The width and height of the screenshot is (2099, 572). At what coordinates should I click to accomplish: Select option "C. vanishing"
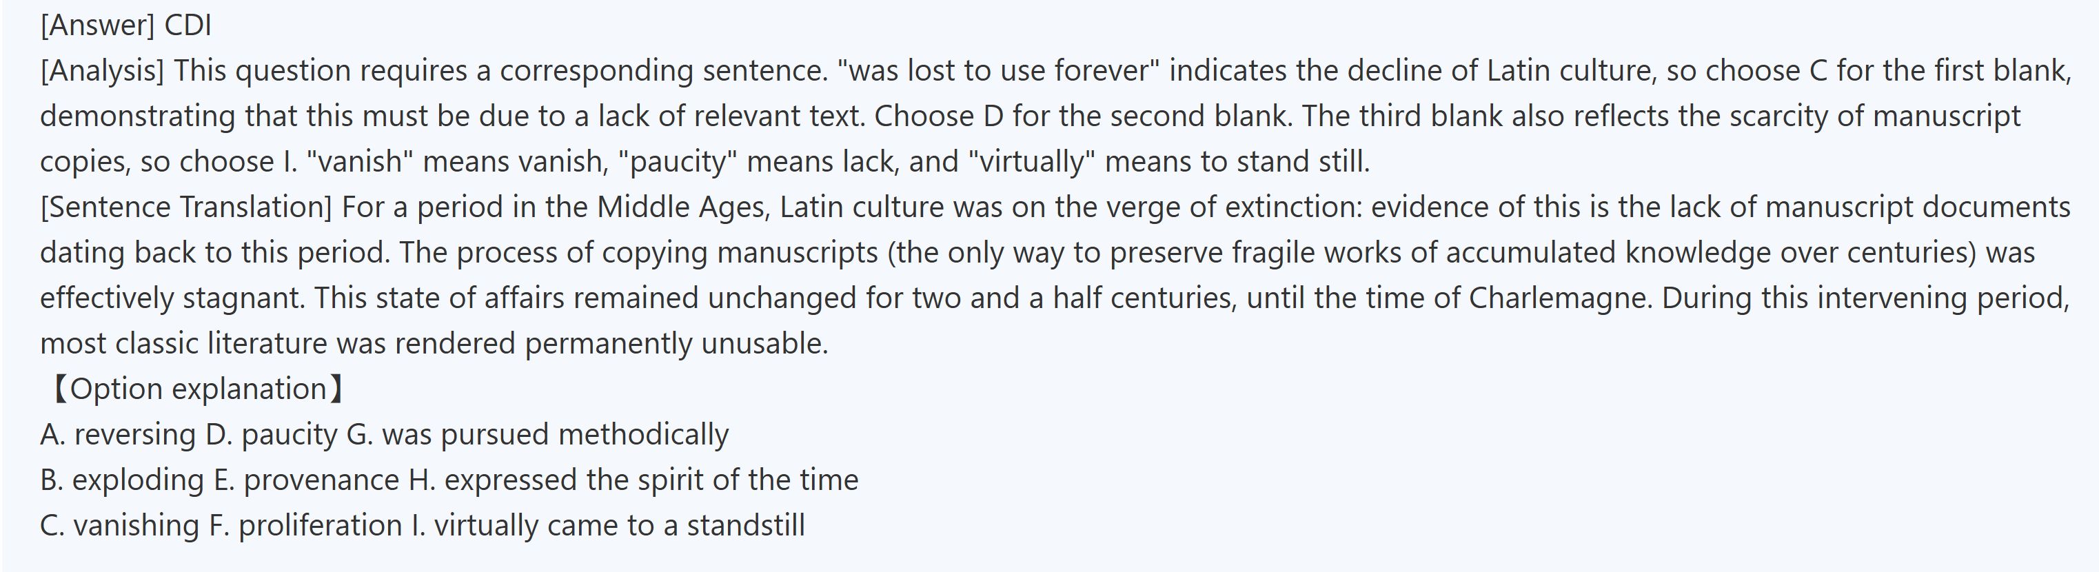(119, 526)
